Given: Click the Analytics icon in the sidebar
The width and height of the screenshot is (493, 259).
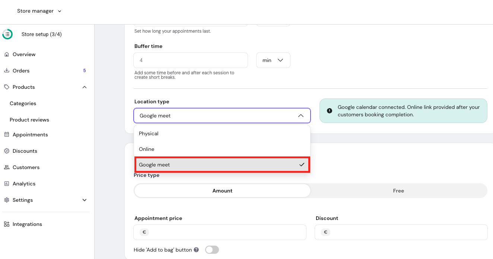Looking at the screenshot, I should (x=7, y=184).
